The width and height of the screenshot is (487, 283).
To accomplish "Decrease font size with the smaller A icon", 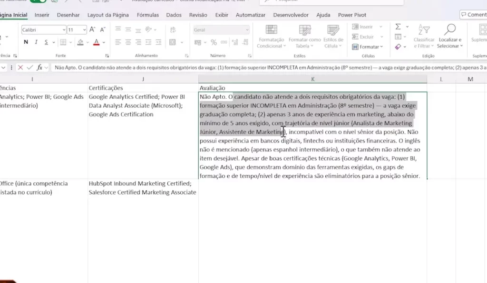I will coord(103,30).
